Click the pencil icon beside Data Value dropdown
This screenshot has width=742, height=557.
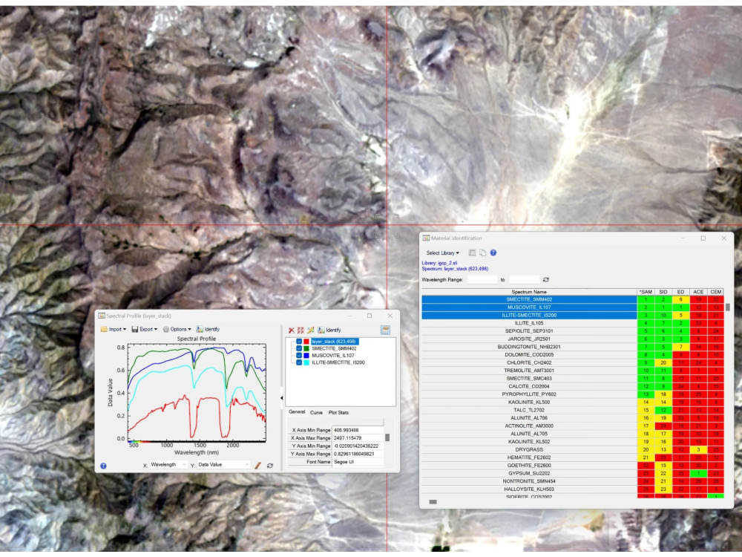[258, 466]
